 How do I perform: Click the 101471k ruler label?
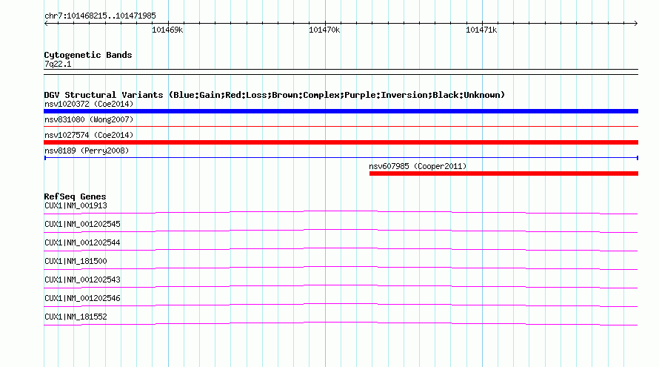click(481, 30)
